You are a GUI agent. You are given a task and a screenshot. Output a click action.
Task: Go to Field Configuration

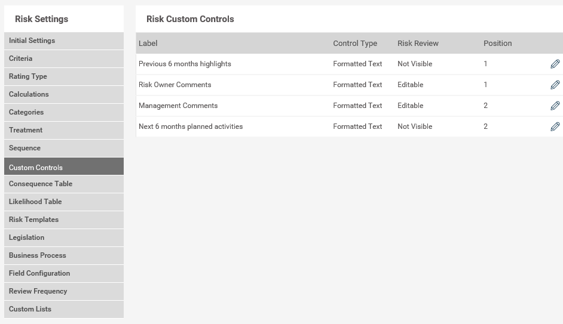[64, 274]
